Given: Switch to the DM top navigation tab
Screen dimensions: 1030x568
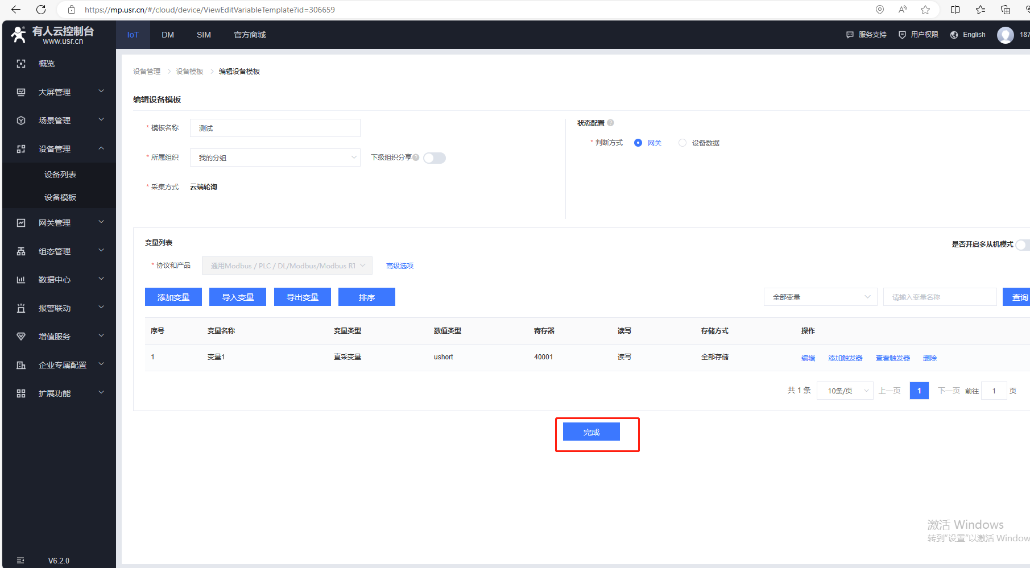Looking at the screenshot, I should point(168,35).
